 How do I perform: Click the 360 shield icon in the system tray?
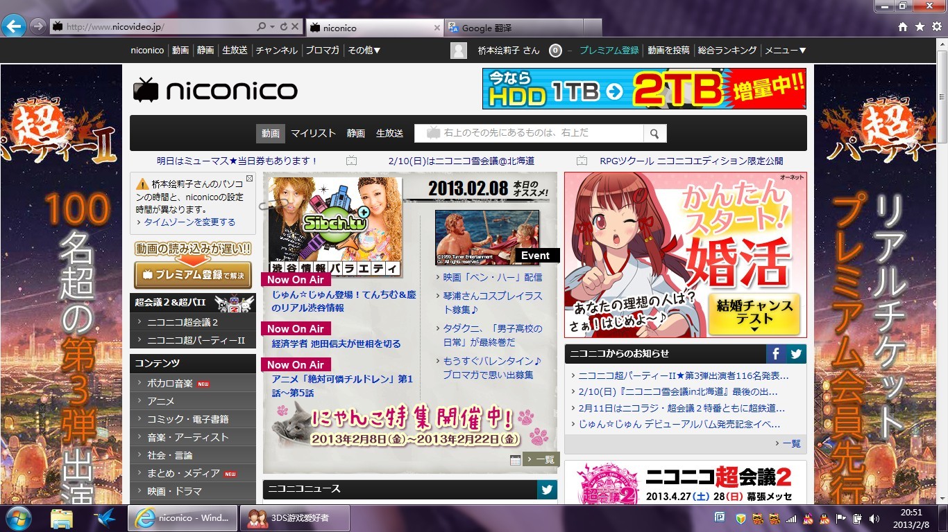740,518
